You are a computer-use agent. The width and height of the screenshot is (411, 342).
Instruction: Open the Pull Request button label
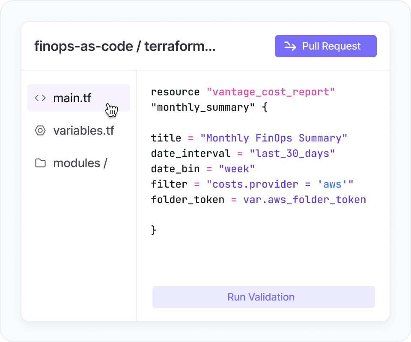(x=331, y=46)
